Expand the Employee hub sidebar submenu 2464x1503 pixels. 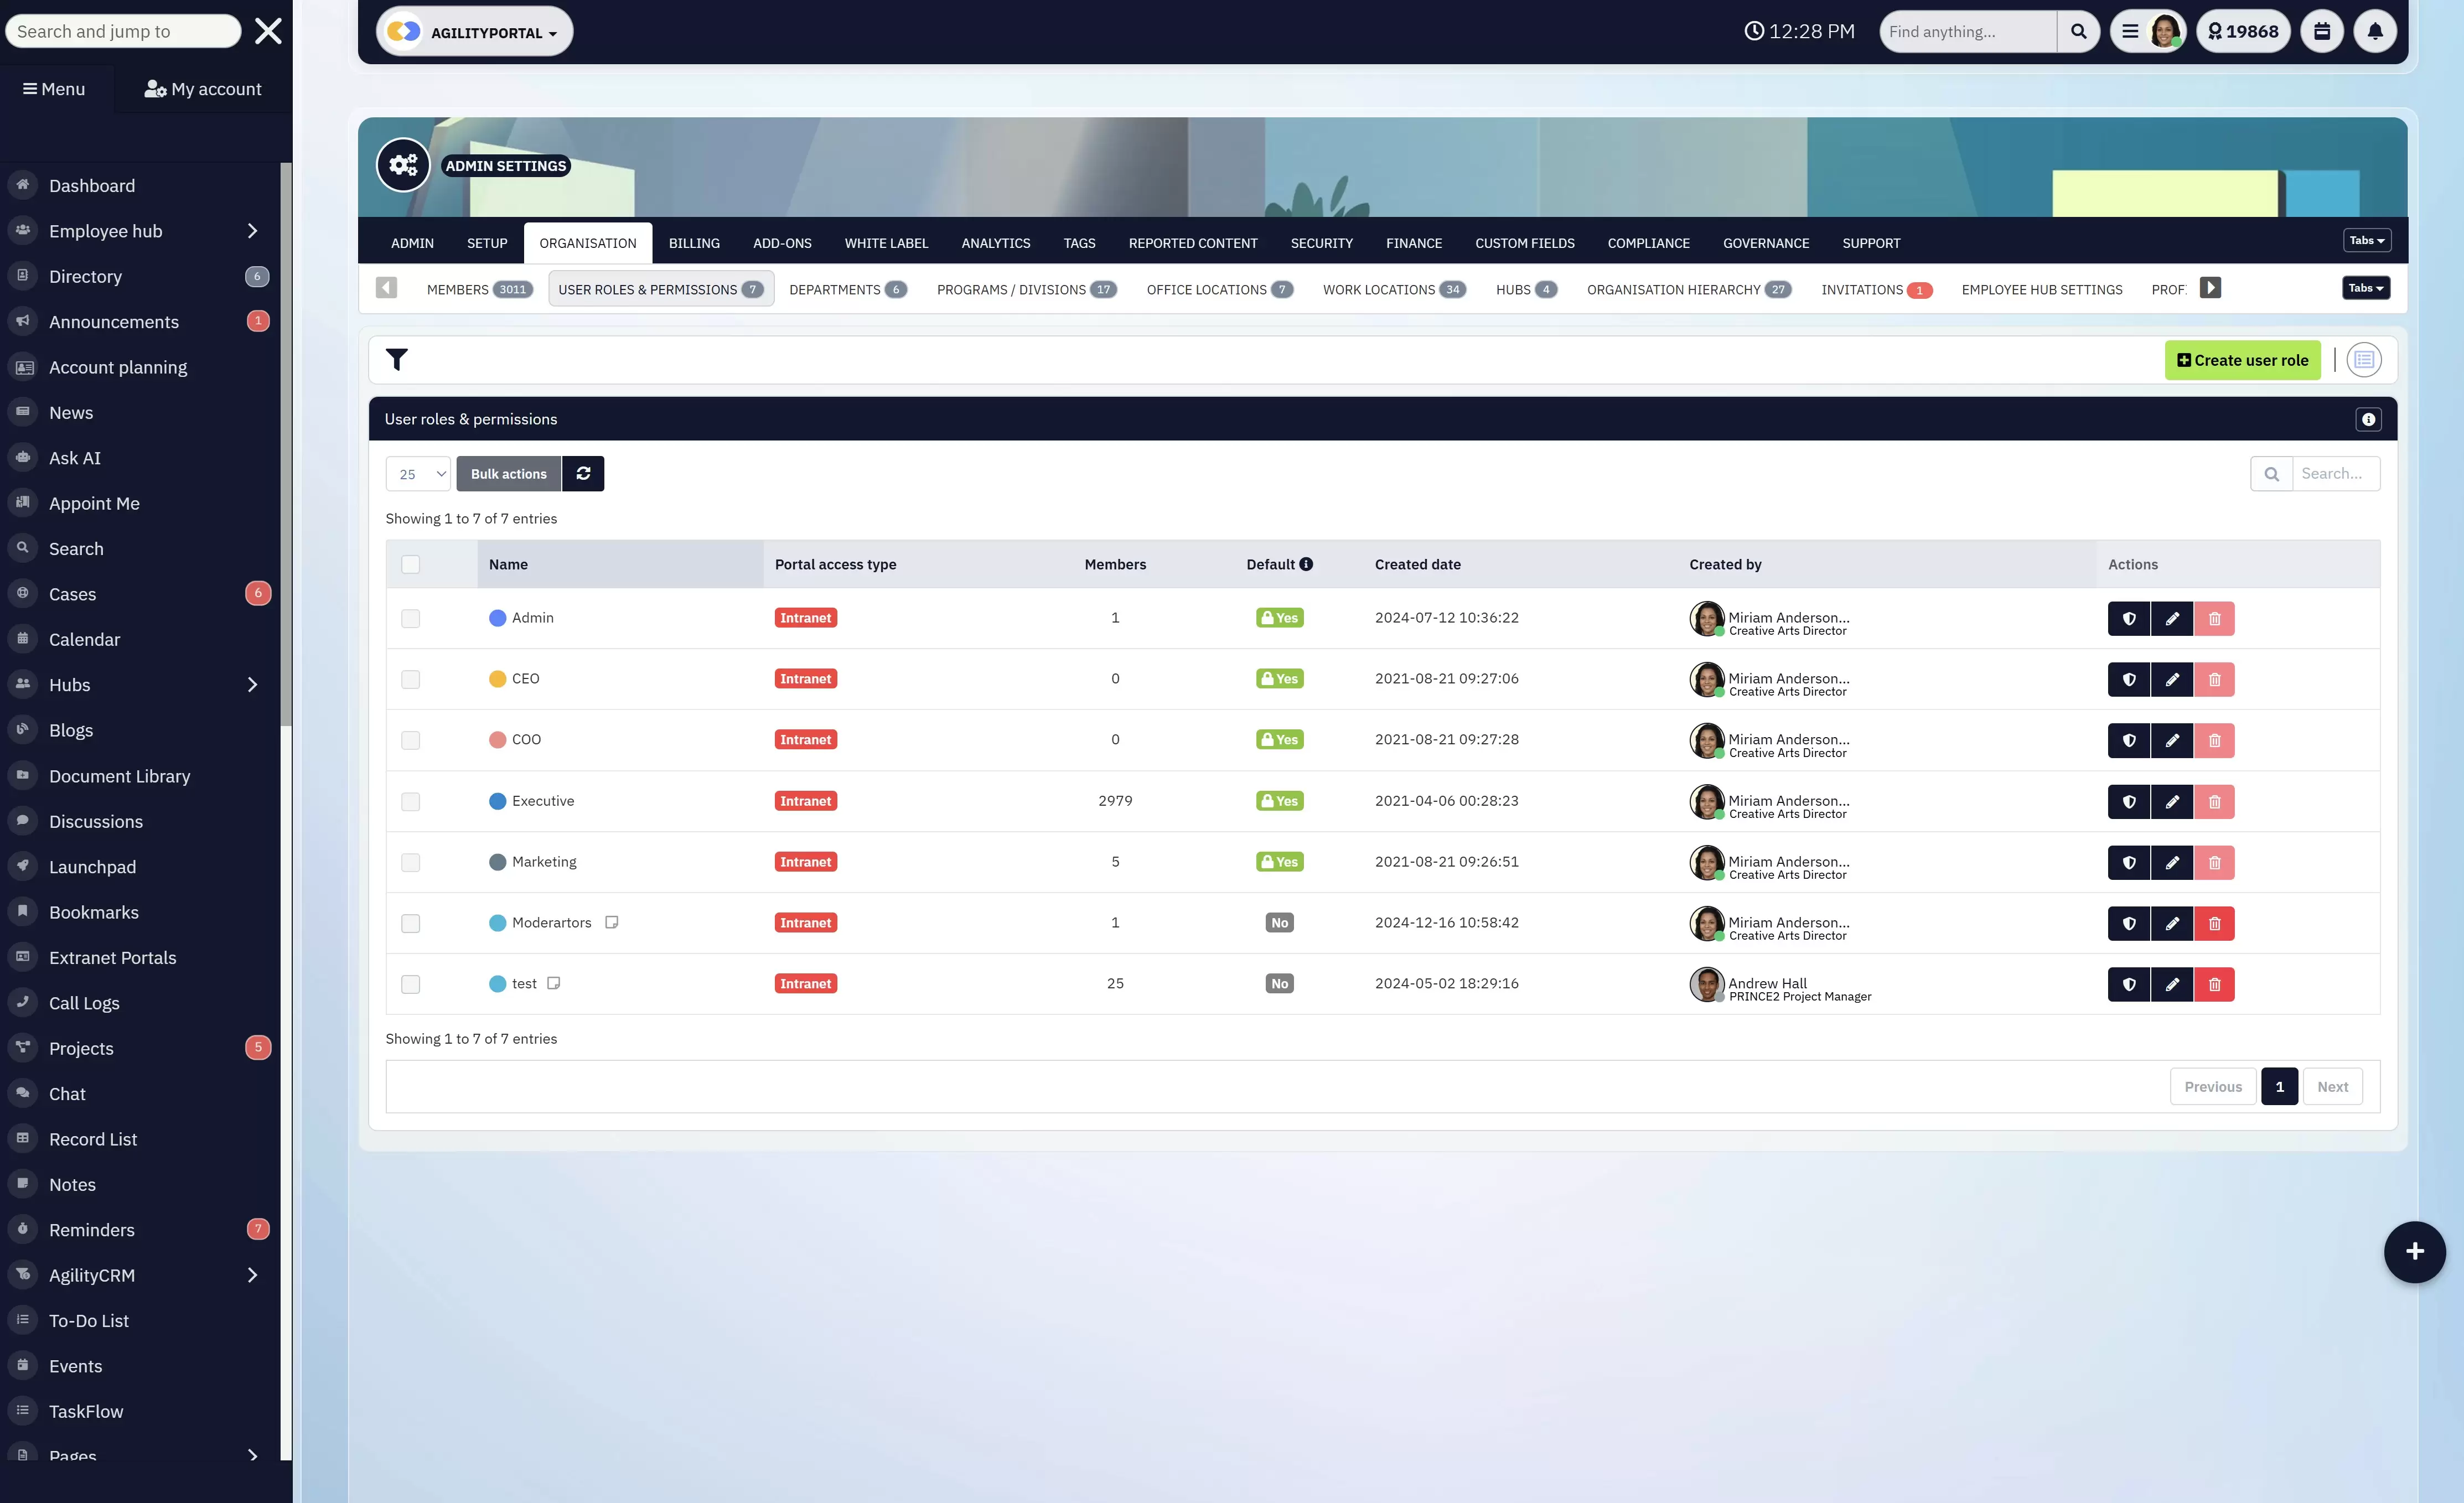pos(252,231)
